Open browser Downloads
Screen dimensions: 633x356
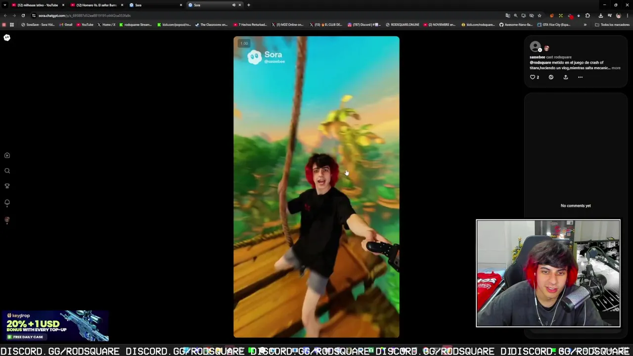tap(600, 15)
